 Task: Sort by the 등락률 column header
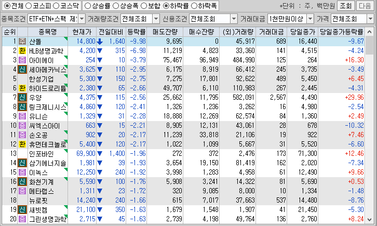pos(137,32)
